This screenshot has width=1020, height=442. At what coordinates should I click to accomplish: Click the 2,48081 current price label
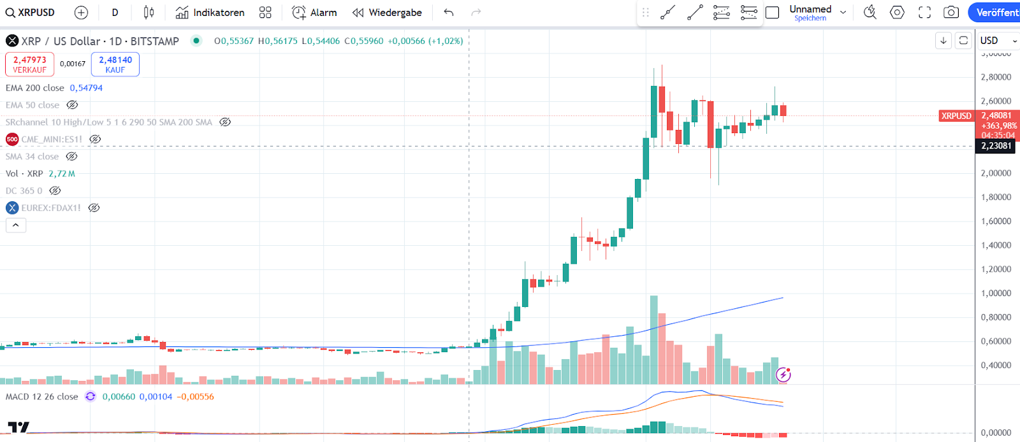[x=996, y=116]
